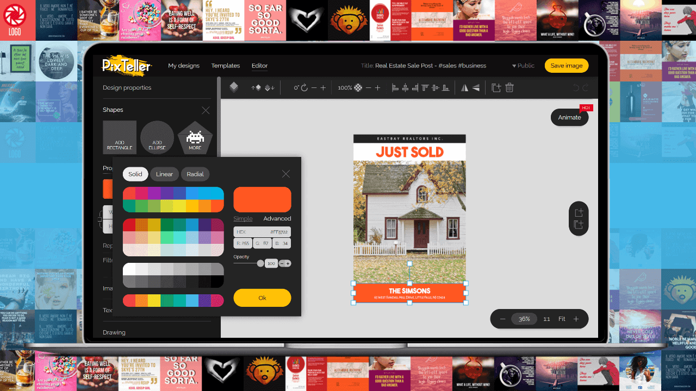
Task: Zoom in canvas with plus button
Action: coord(576,319)
